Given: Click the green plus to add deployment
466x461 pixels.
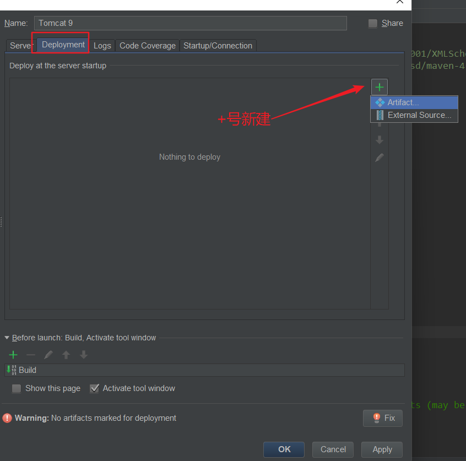Looking at the screenshot, I should [x=379, y=87].
